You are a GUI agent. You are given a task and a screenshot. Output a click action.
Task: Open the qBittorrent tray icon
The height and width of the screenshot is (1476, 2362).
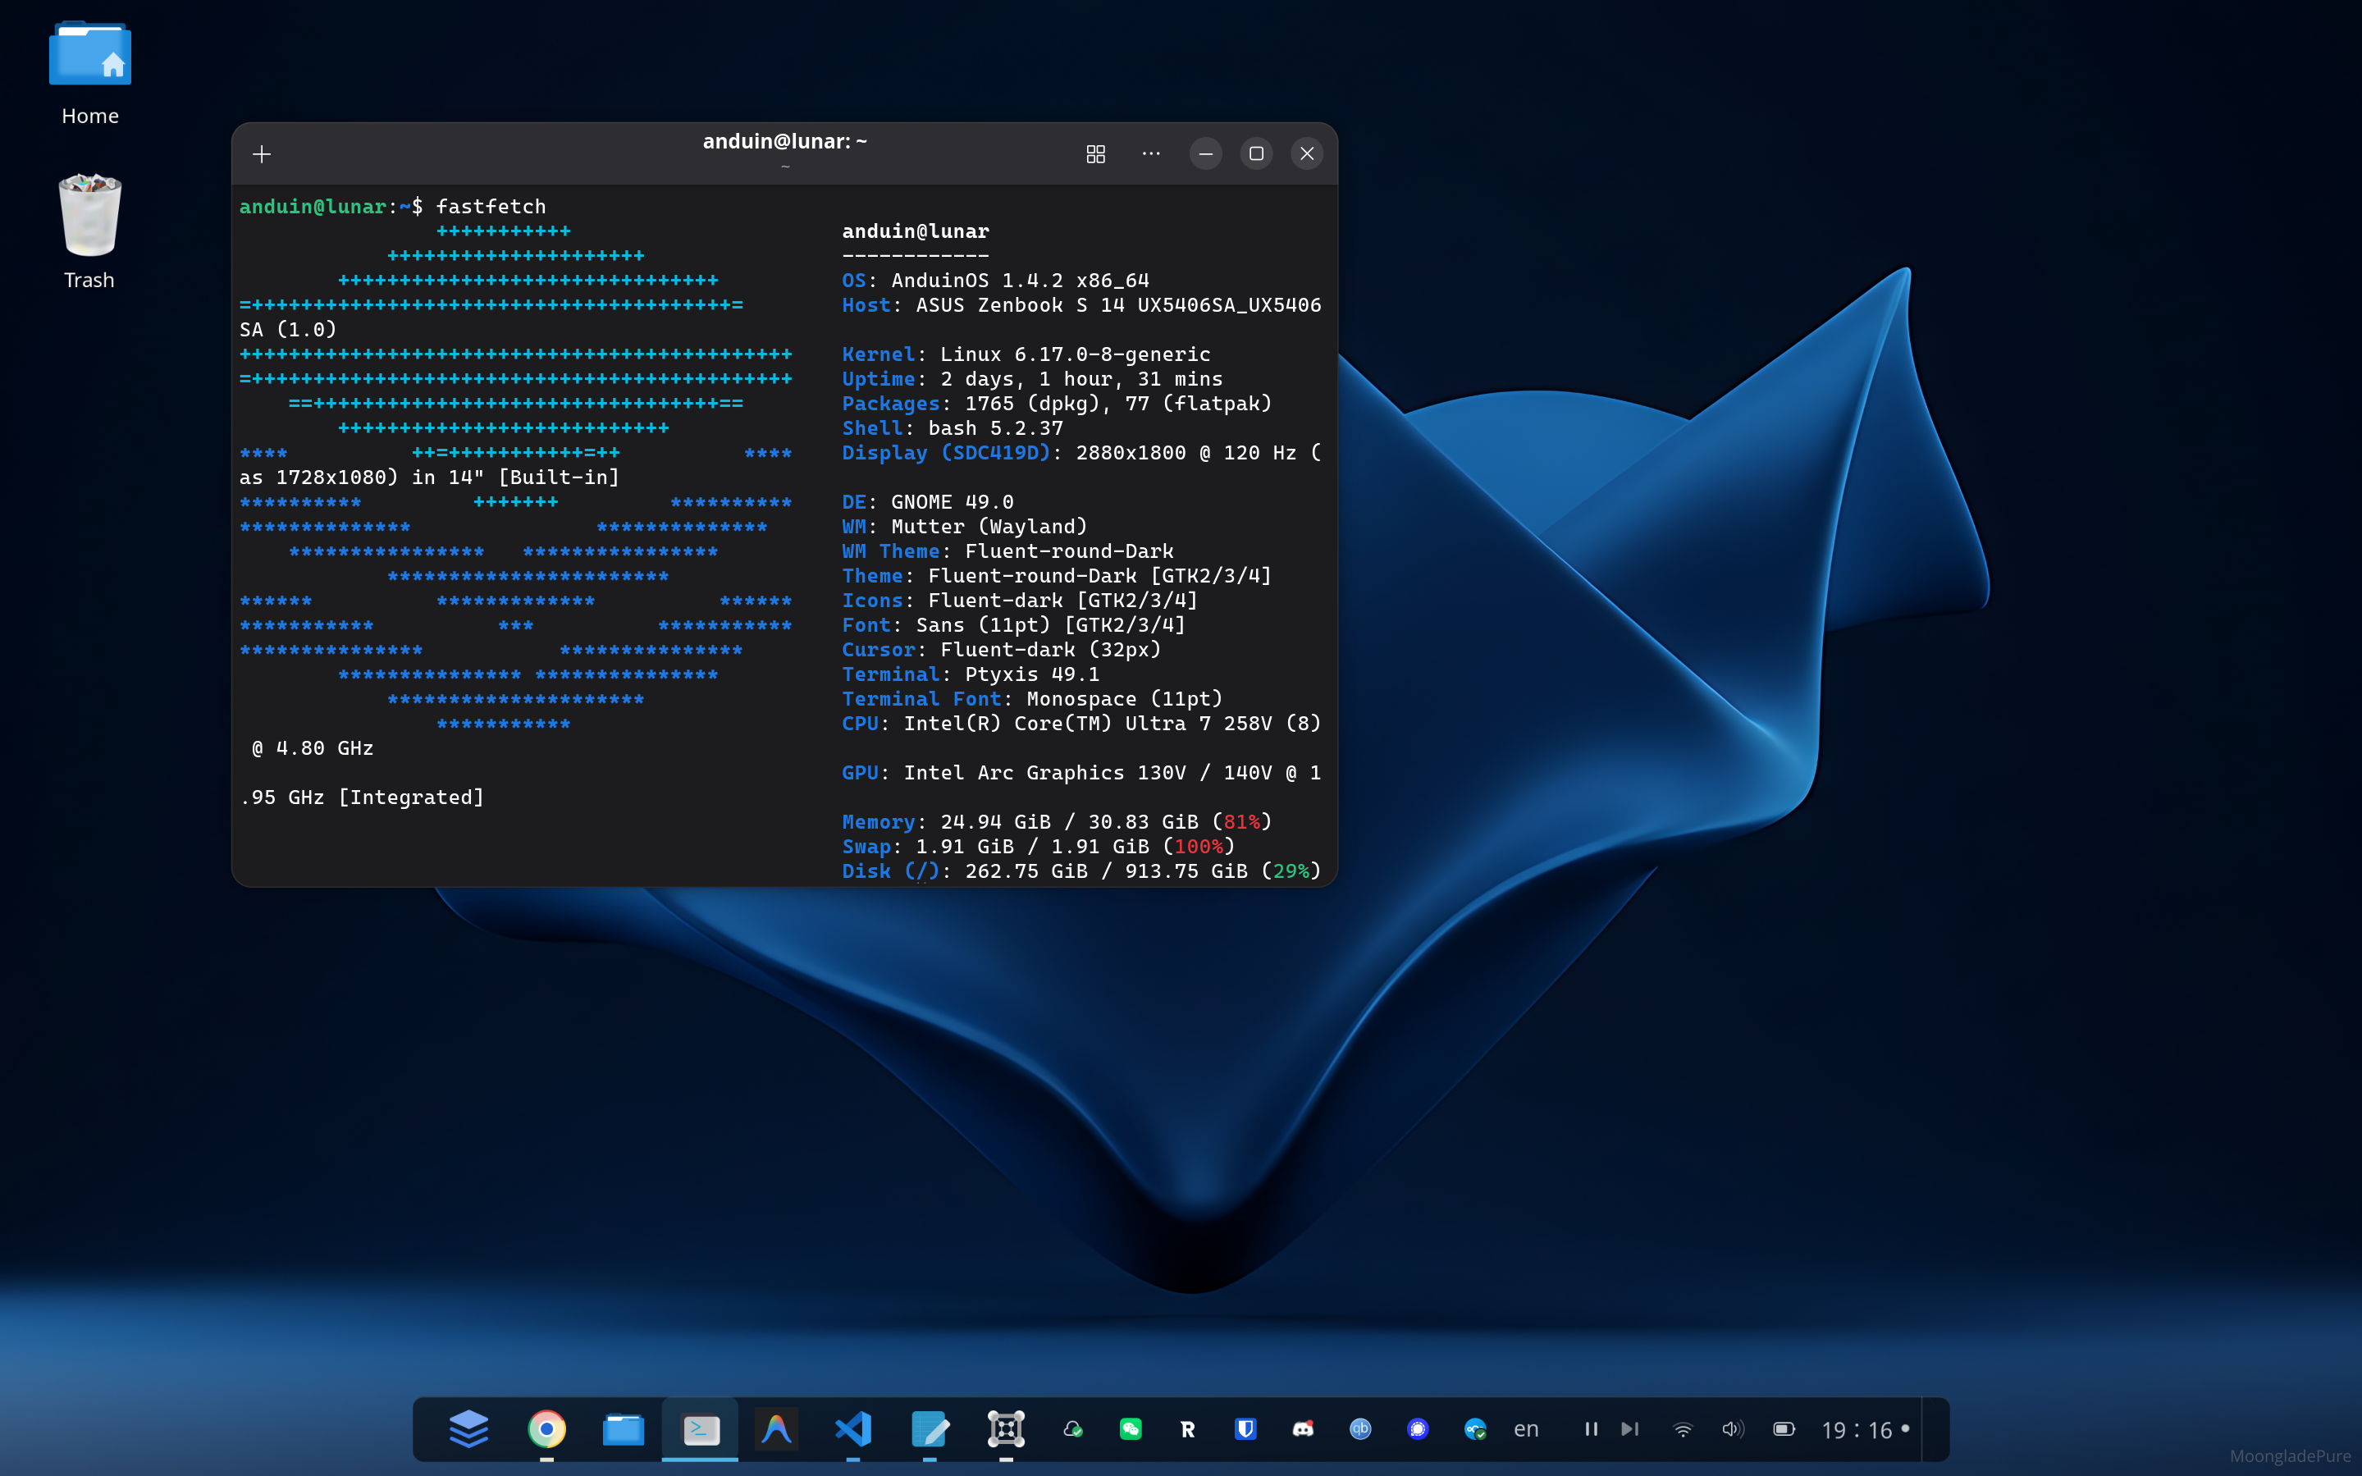(x=1360, y=1429)
